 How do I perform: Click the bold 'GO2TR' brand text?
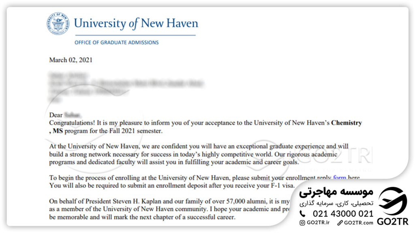tap(393, 222)
